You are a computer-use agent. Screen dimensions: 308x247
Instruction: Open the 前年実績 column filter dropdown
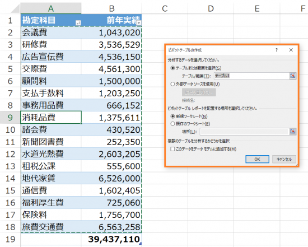click(x=139, y=23)
